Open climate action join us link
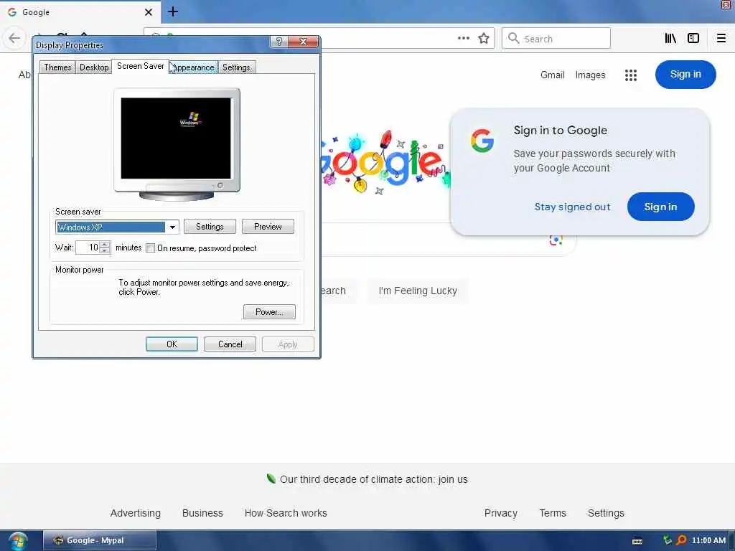 [373, 479]
